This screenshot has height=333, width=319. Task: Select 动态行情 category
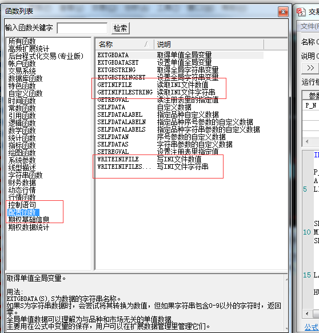[x=22, y=190]
